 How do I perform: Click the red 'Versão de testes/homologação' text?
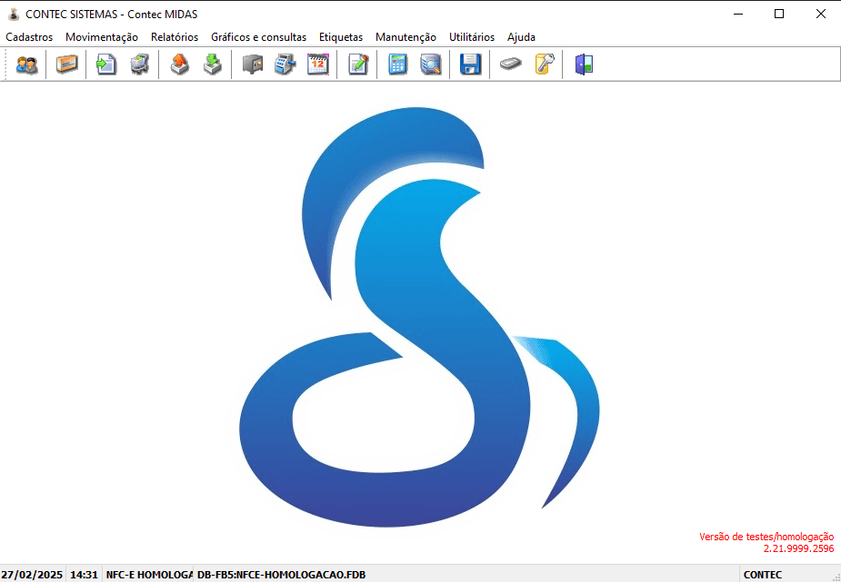pyautogui.click(x=766, y=537)
